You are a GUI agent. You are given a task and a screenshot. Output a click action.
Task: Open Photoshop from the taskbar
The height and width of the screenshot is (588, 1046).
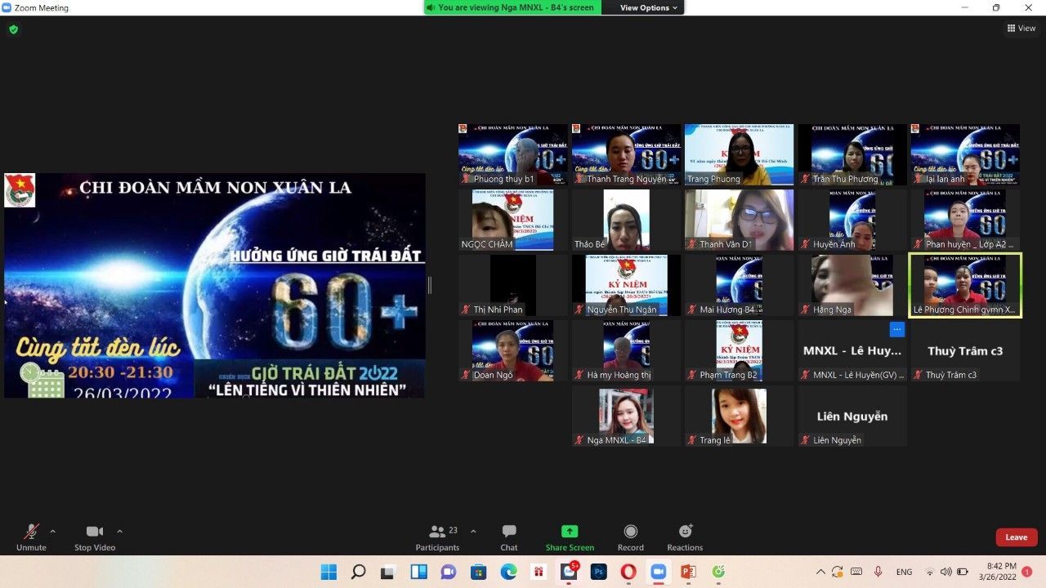coord(598,572)
